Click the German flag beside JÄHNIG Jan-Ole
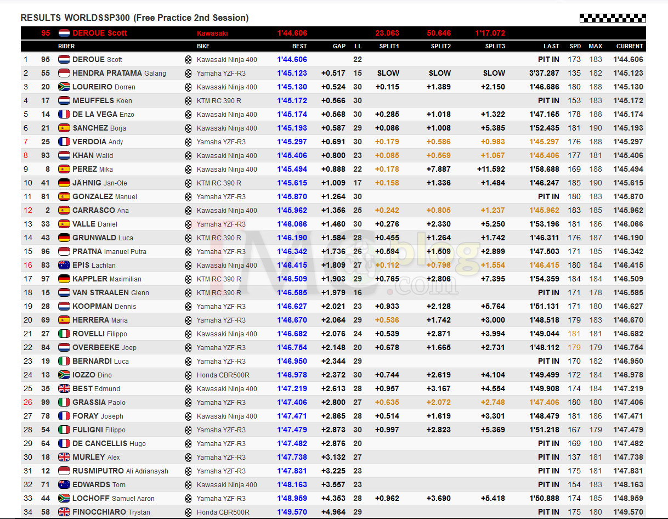 [64, 183]
